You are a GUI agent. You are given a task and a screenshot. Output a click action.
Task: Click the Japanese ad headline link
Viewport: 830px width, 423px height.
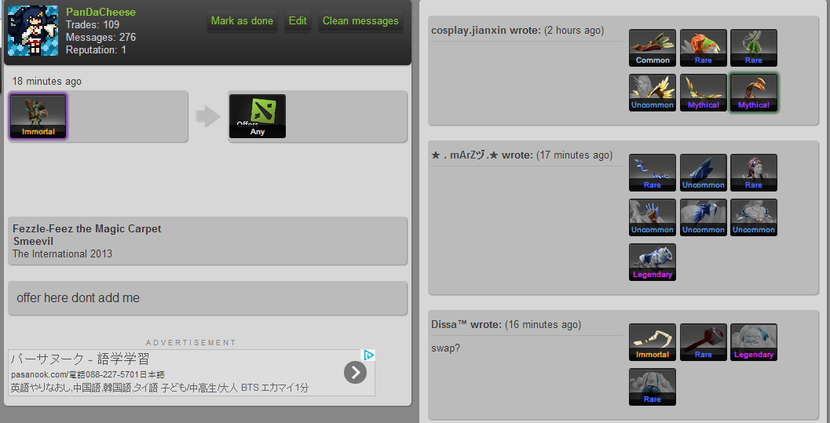click(x=79, y=359)
